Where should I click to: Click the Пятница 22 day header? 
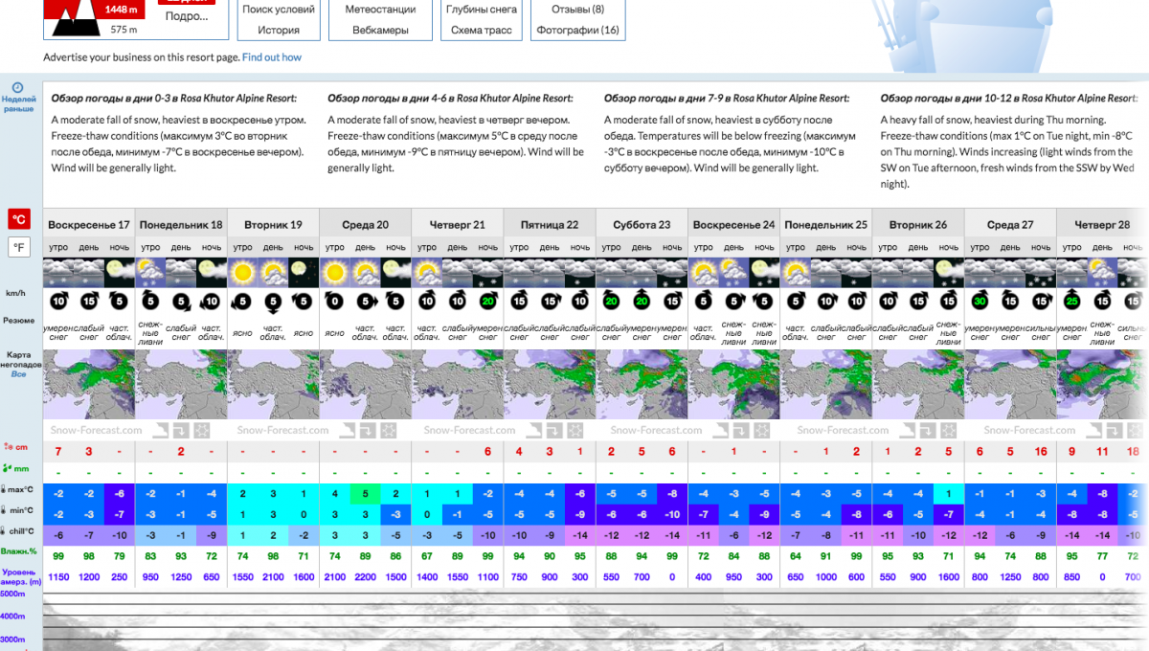550,225
